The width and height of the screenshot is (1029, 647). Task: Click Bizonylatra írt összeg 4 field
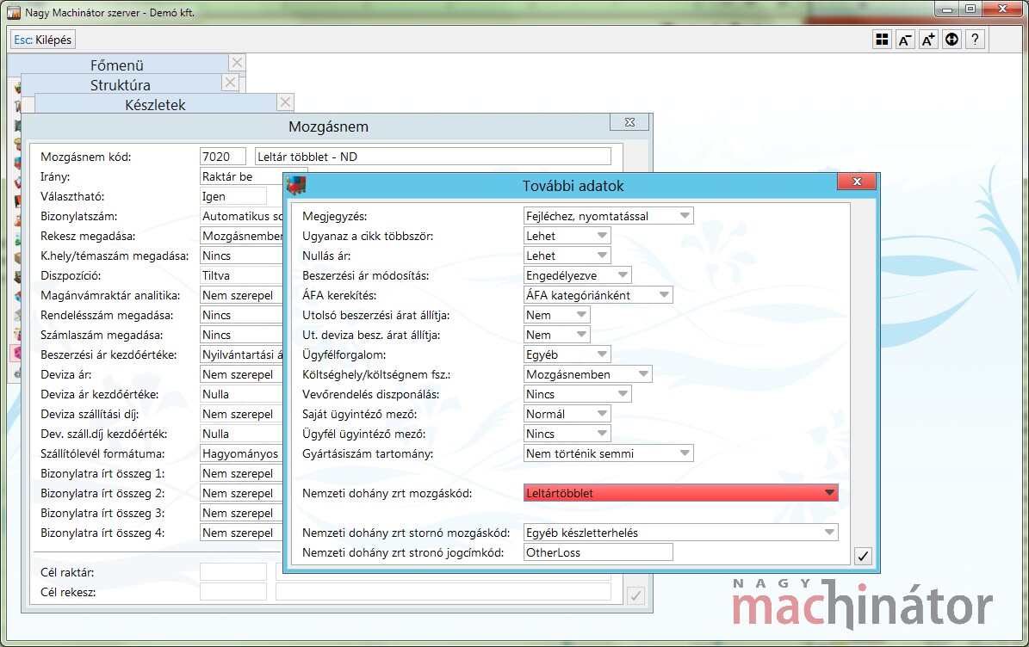241,533
